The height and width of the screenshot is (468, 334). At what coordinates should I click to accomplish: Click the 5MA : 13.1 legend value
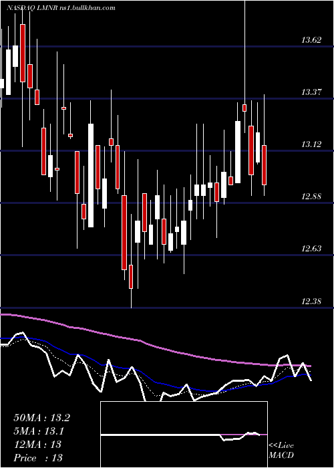(39, 431)
